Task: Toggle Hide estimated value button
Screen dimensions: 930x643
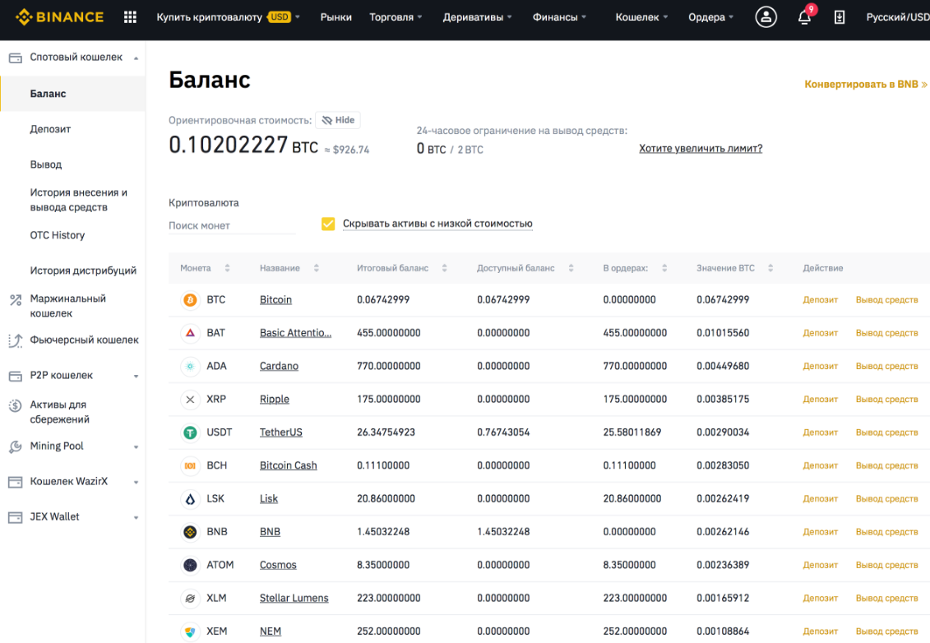Action: (337, 120)
